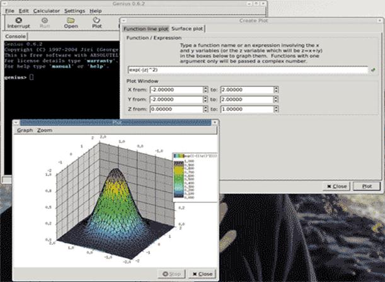Click the Z to value field
Screen dimensions: 385x282
point(248,109)
